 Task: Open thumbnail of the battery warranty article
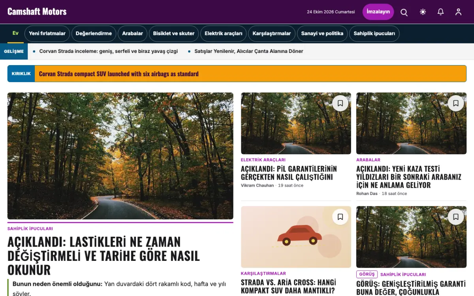point(296,124)
